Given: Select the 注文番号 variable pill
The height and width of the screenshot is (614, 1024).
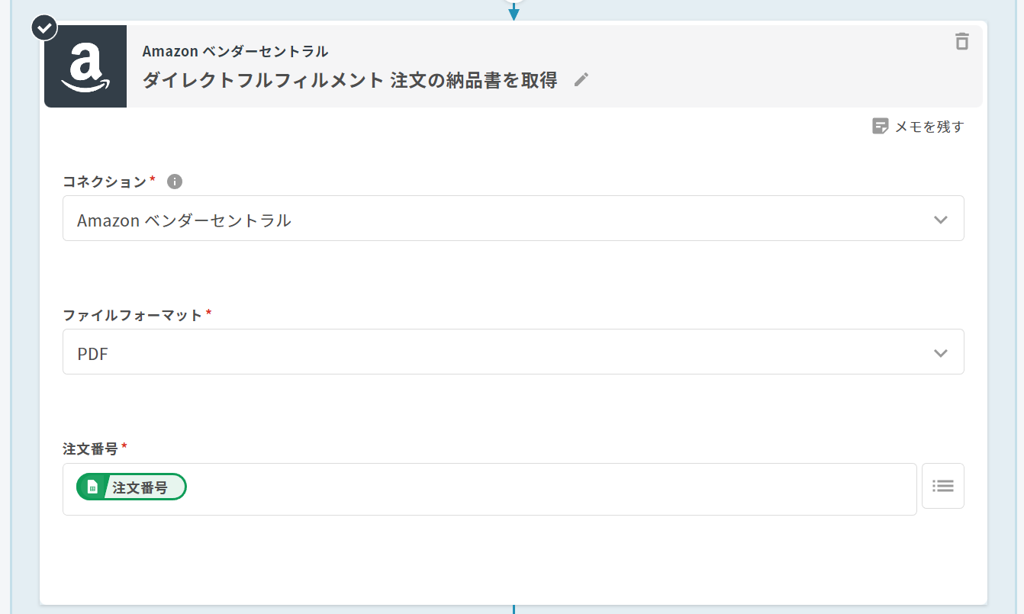Looking at the screenshot, I should [140, 487].
